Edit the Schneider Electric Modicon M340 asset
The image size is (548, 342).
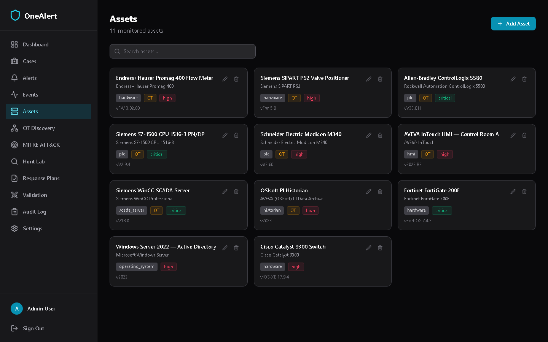[x=369, y=135]
